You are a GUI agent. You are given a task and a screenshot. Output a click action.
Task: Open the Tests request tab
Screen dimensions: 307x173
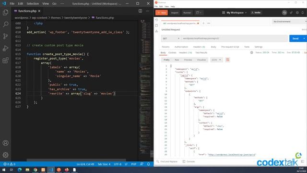click(x=247, y=47)
